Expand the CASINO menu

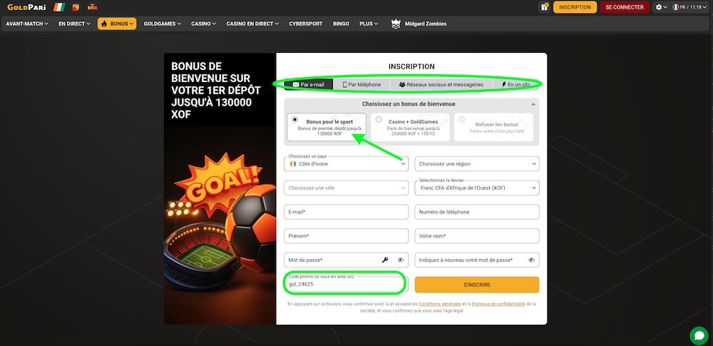[x=203, y=24]
